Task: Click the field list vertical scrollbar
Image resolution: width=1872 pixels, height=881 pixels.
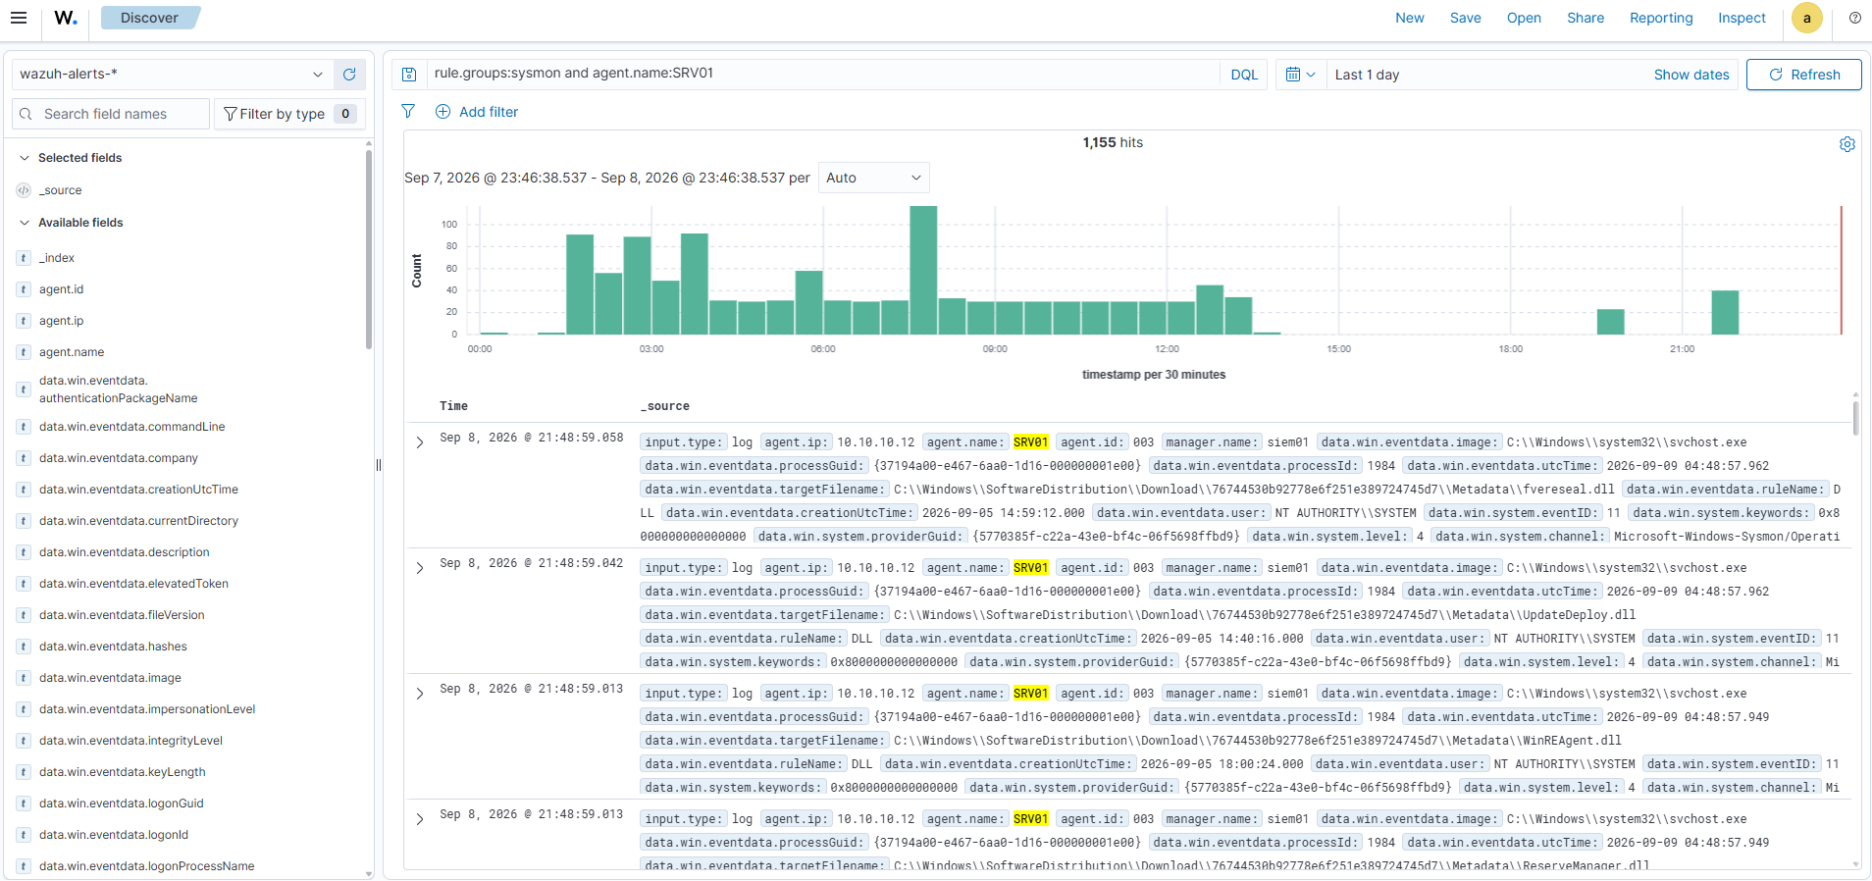Action: (369, 250)
